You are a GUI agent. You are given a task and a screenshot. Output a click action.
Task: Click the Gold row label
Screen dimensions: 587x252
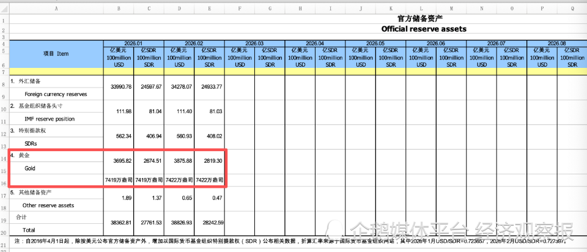pos(31,167)
